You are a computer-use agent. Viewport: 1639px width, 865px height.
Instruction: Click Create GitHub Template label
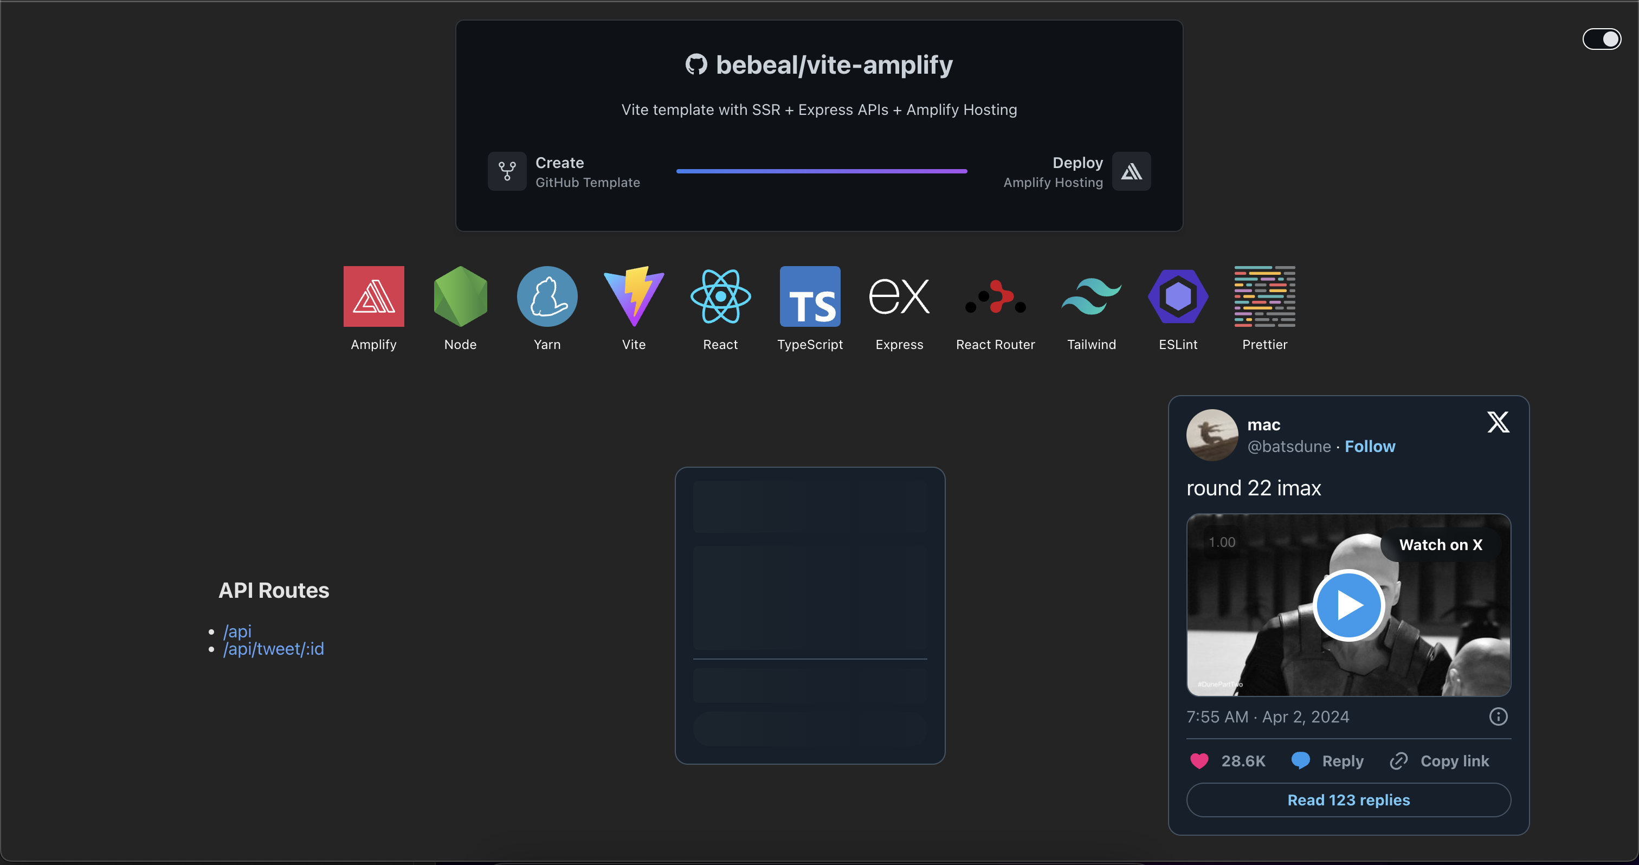click(588, 172)
